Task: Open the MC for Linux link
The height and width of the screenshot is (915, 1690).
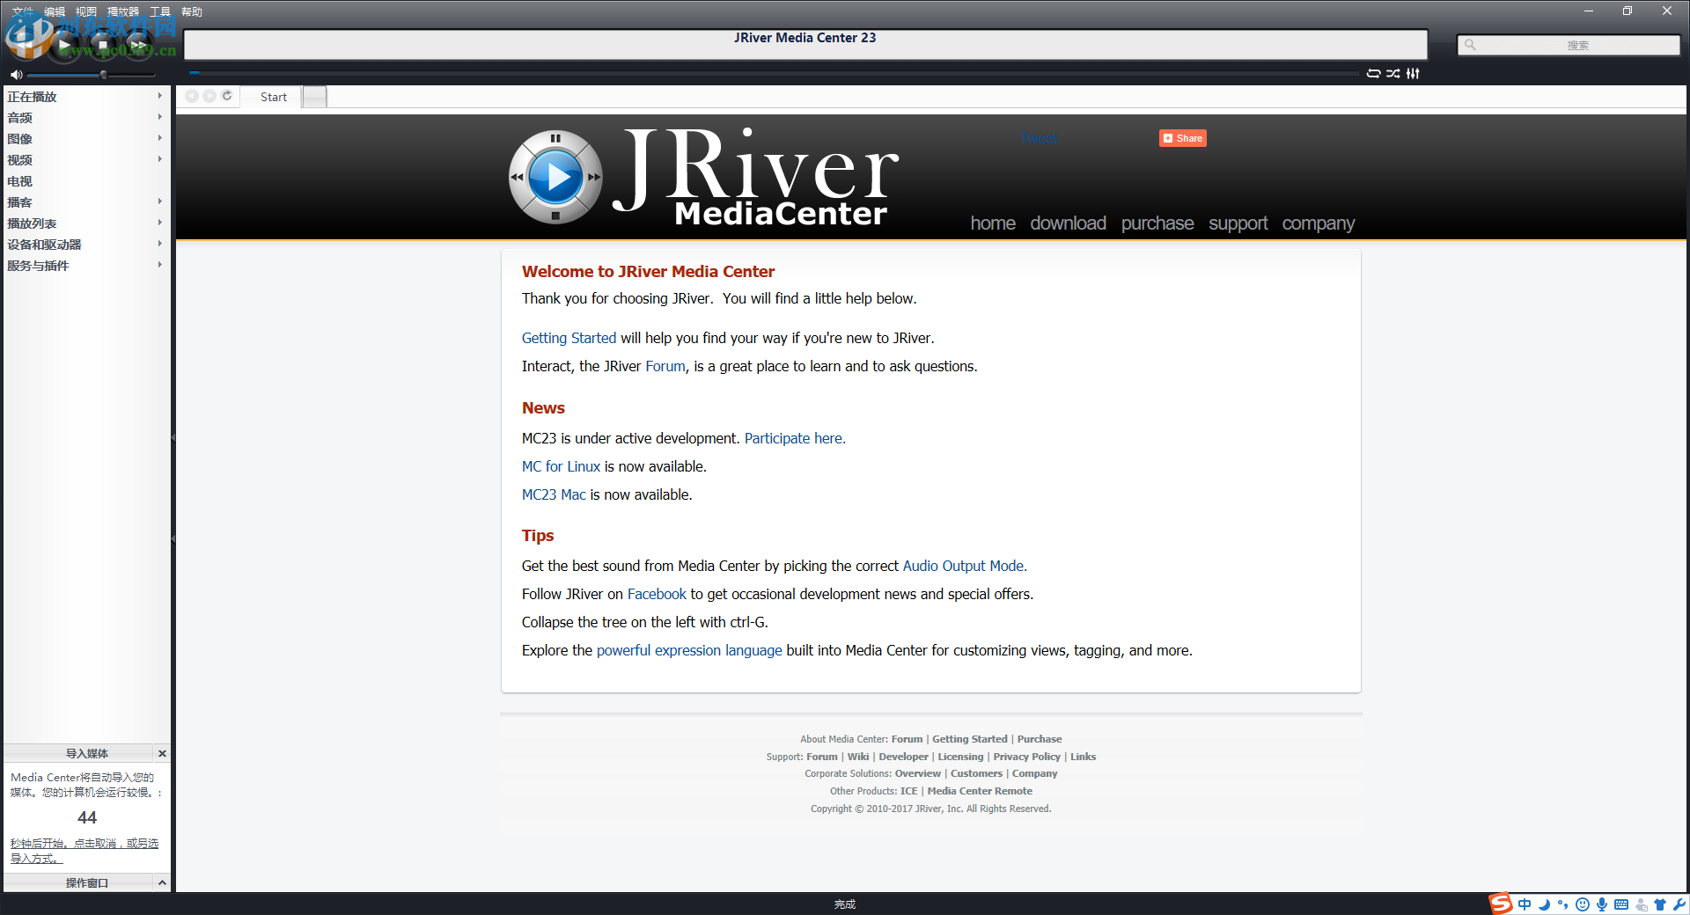Action: pyautogui.click(x=561, y=466)
